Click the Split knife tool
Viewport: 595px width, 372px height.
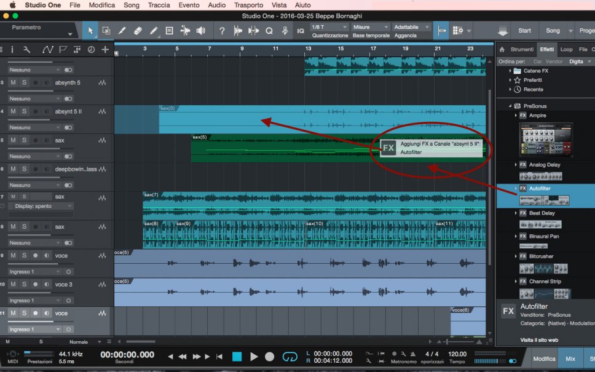[x=122, y=31]
